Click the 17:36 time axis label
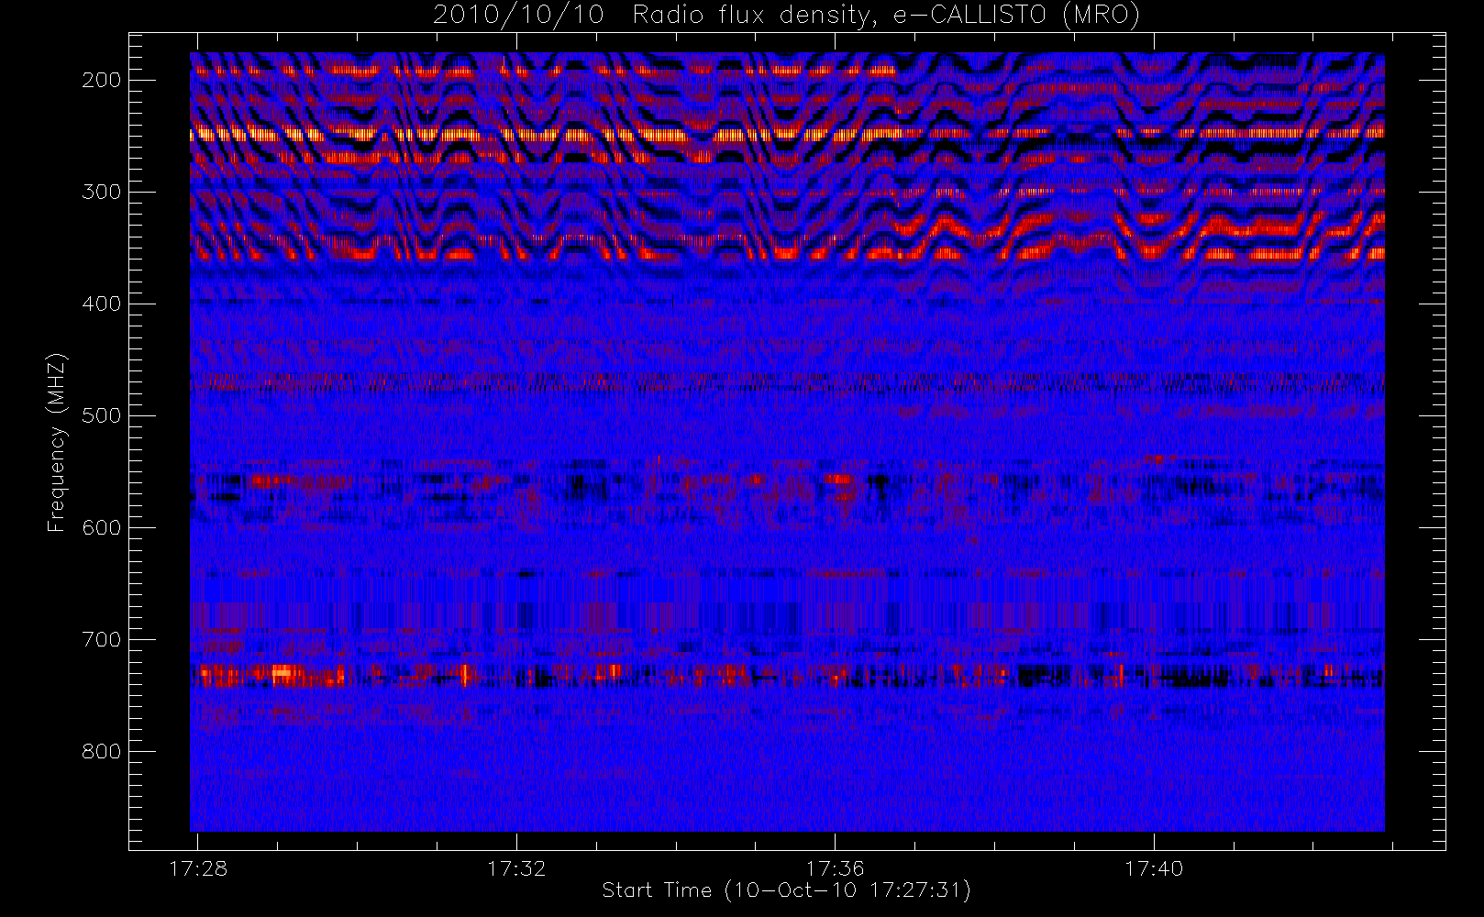 click(835, 868)
